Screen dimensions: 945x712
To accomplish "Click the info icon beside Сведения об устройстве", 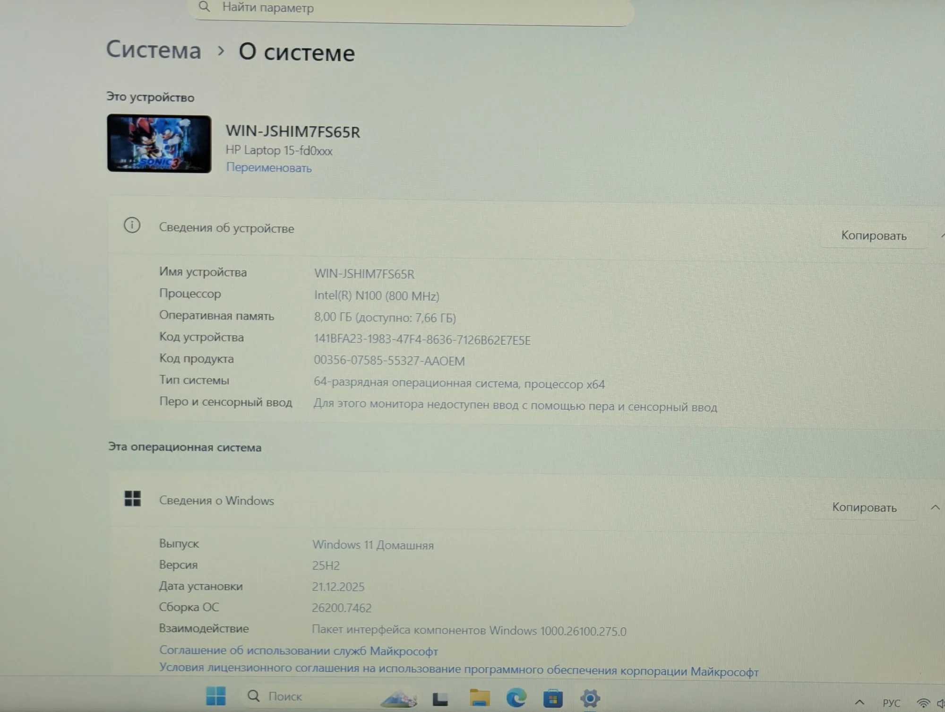I will tap(132, 225).
